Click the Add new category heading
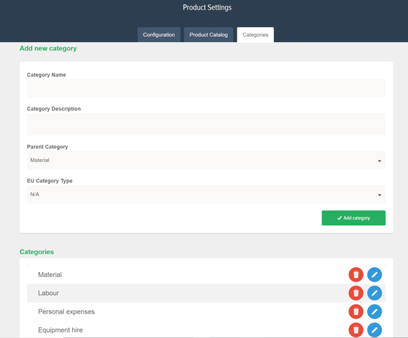Viewport: 408px width, 338px height. click(x=48, y=48)
